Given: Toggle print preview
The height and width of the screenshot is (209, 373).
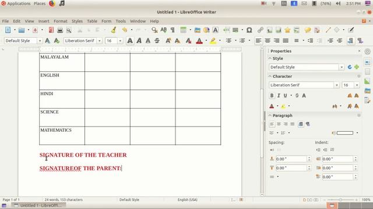Looking at the screenshot, I should point(69,30).
